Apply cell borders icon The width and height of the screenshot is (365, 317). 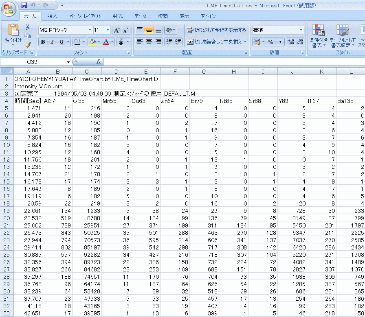[x=77, y=42]
